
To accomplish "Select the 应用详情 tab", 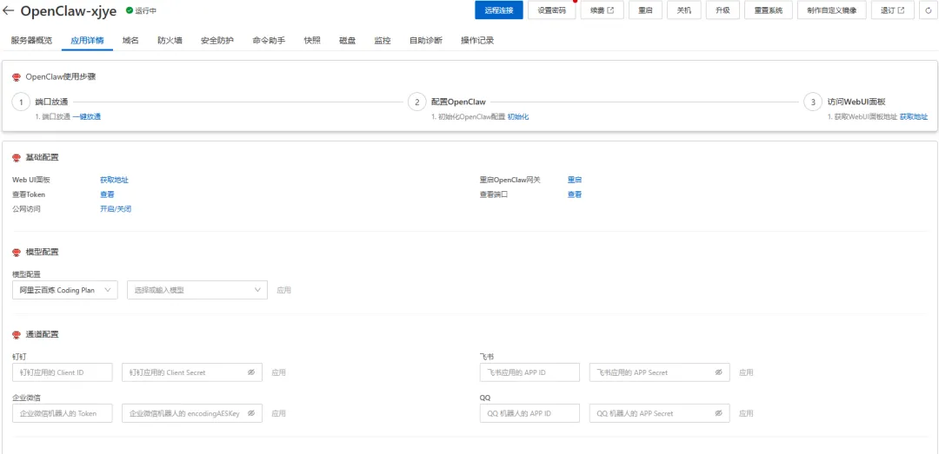I will click(x=88, y=41).
